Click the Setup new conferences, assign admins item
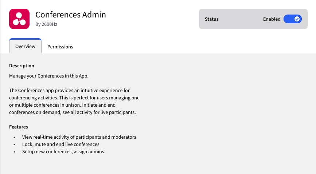Image resolution: width=316 pixels, height=174 pixels. click(64, 151)
